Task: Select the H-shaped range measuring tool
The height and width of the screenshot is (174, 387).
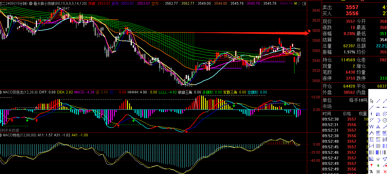Action: coord(371,146)
